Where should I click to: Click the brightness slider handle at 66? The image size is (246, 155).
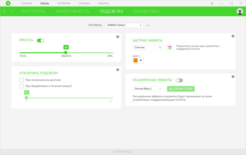[x=66, y=53]
